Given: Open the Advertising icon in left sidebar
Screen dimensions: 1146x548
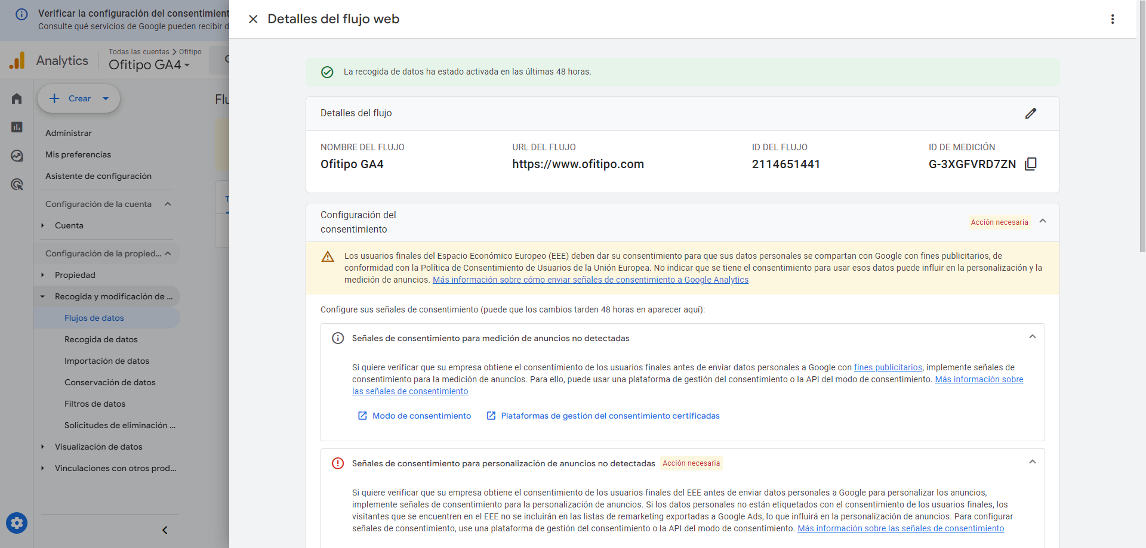Looking at the screenshot, I should pyautogui.click(x=17, y=185).
